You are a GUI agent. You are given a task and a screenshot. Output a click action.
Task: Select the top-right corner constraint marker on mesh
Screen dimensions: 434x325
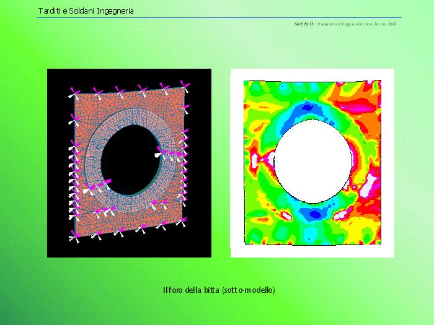point(183,84)
